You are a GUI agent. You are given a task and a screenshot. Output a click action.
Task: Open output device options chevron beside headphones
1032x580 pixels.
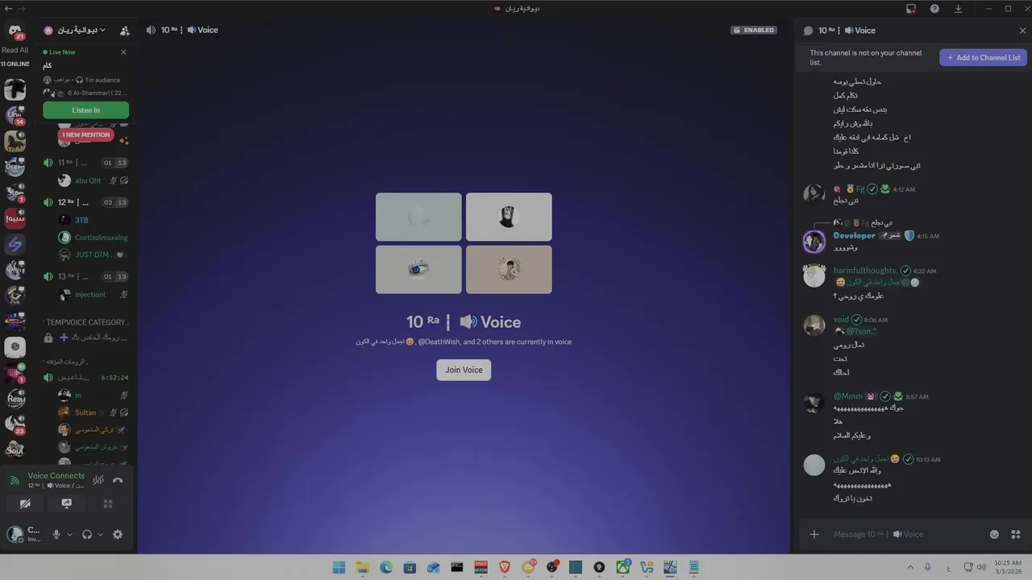pyautogui.click(x=100, y=534)
